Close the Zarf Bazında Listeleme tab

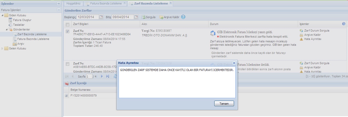click(171, 3)
